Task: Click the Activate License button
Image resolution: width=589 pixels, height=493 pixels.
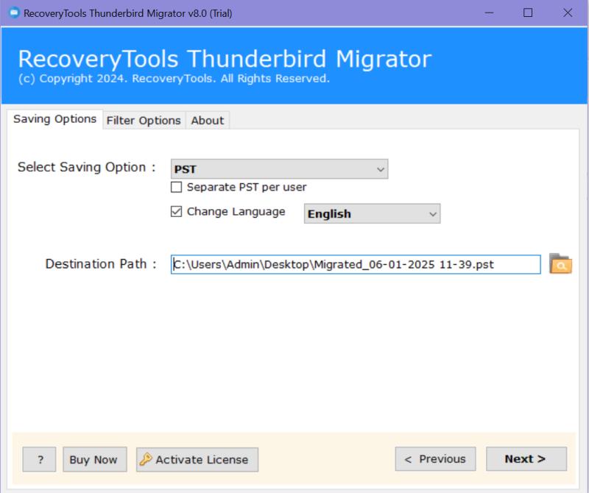Action: 197,459
